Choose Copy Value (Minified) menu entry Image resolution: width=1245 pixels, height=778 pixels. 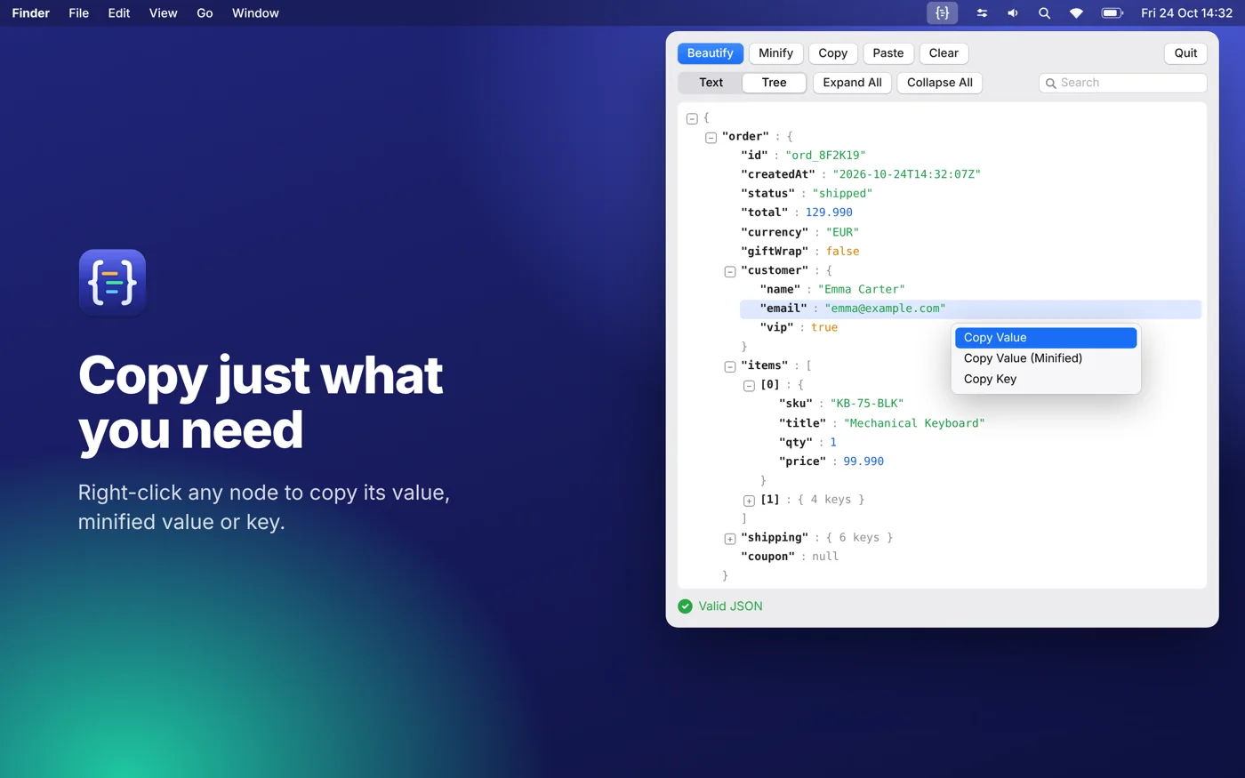tap(1046, 358)
